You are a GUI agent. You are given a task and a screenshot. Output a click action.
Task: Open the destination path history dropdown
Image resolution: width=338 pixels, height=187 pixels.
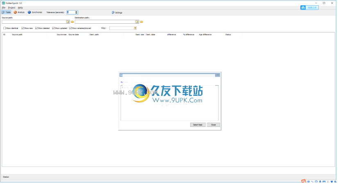(137, 22)
